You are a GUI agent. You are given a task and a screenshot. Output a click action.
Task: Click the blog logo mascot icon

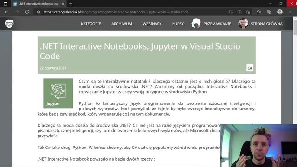coord(9,24)
